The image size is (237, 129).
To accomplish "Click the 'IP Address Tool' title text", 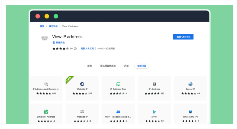I will 118,89.
